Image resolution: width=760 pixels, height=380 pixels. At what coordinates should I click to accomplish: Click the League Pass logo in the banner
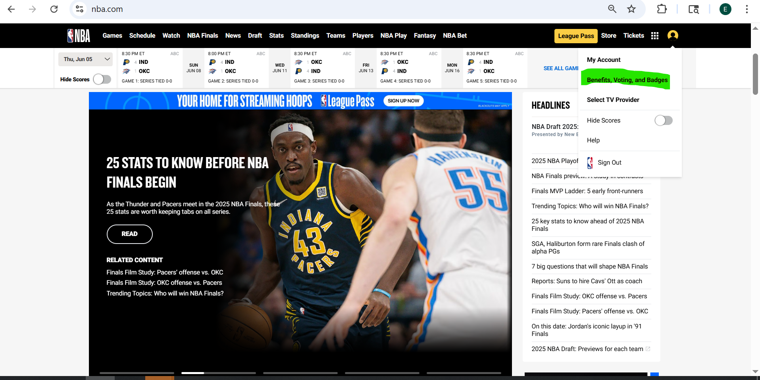click(x=347, y=101)
